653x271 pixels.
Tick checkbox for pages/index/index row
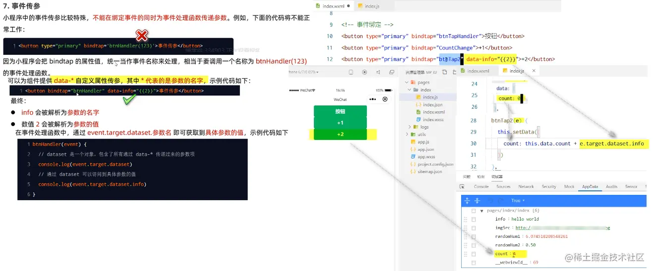click(474, 211)
